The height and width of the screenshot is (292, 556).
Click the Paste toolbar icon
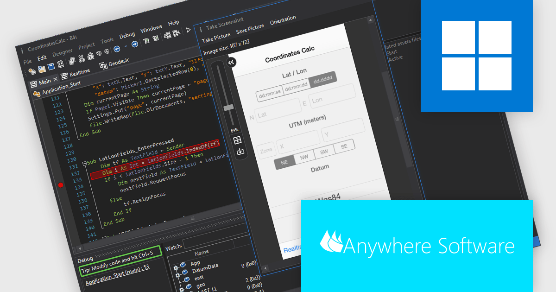[x=91, y=56]
